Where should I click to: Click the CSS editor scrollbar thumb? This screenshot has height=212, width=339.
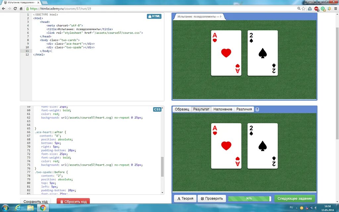point(162,167)
